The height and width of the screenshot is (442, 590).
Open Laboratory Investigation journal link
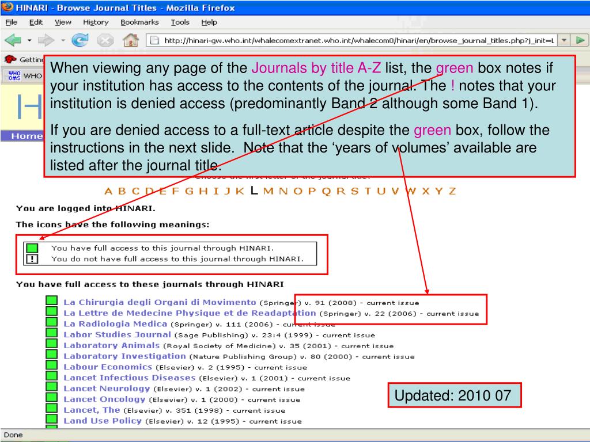tap(124, 356)
